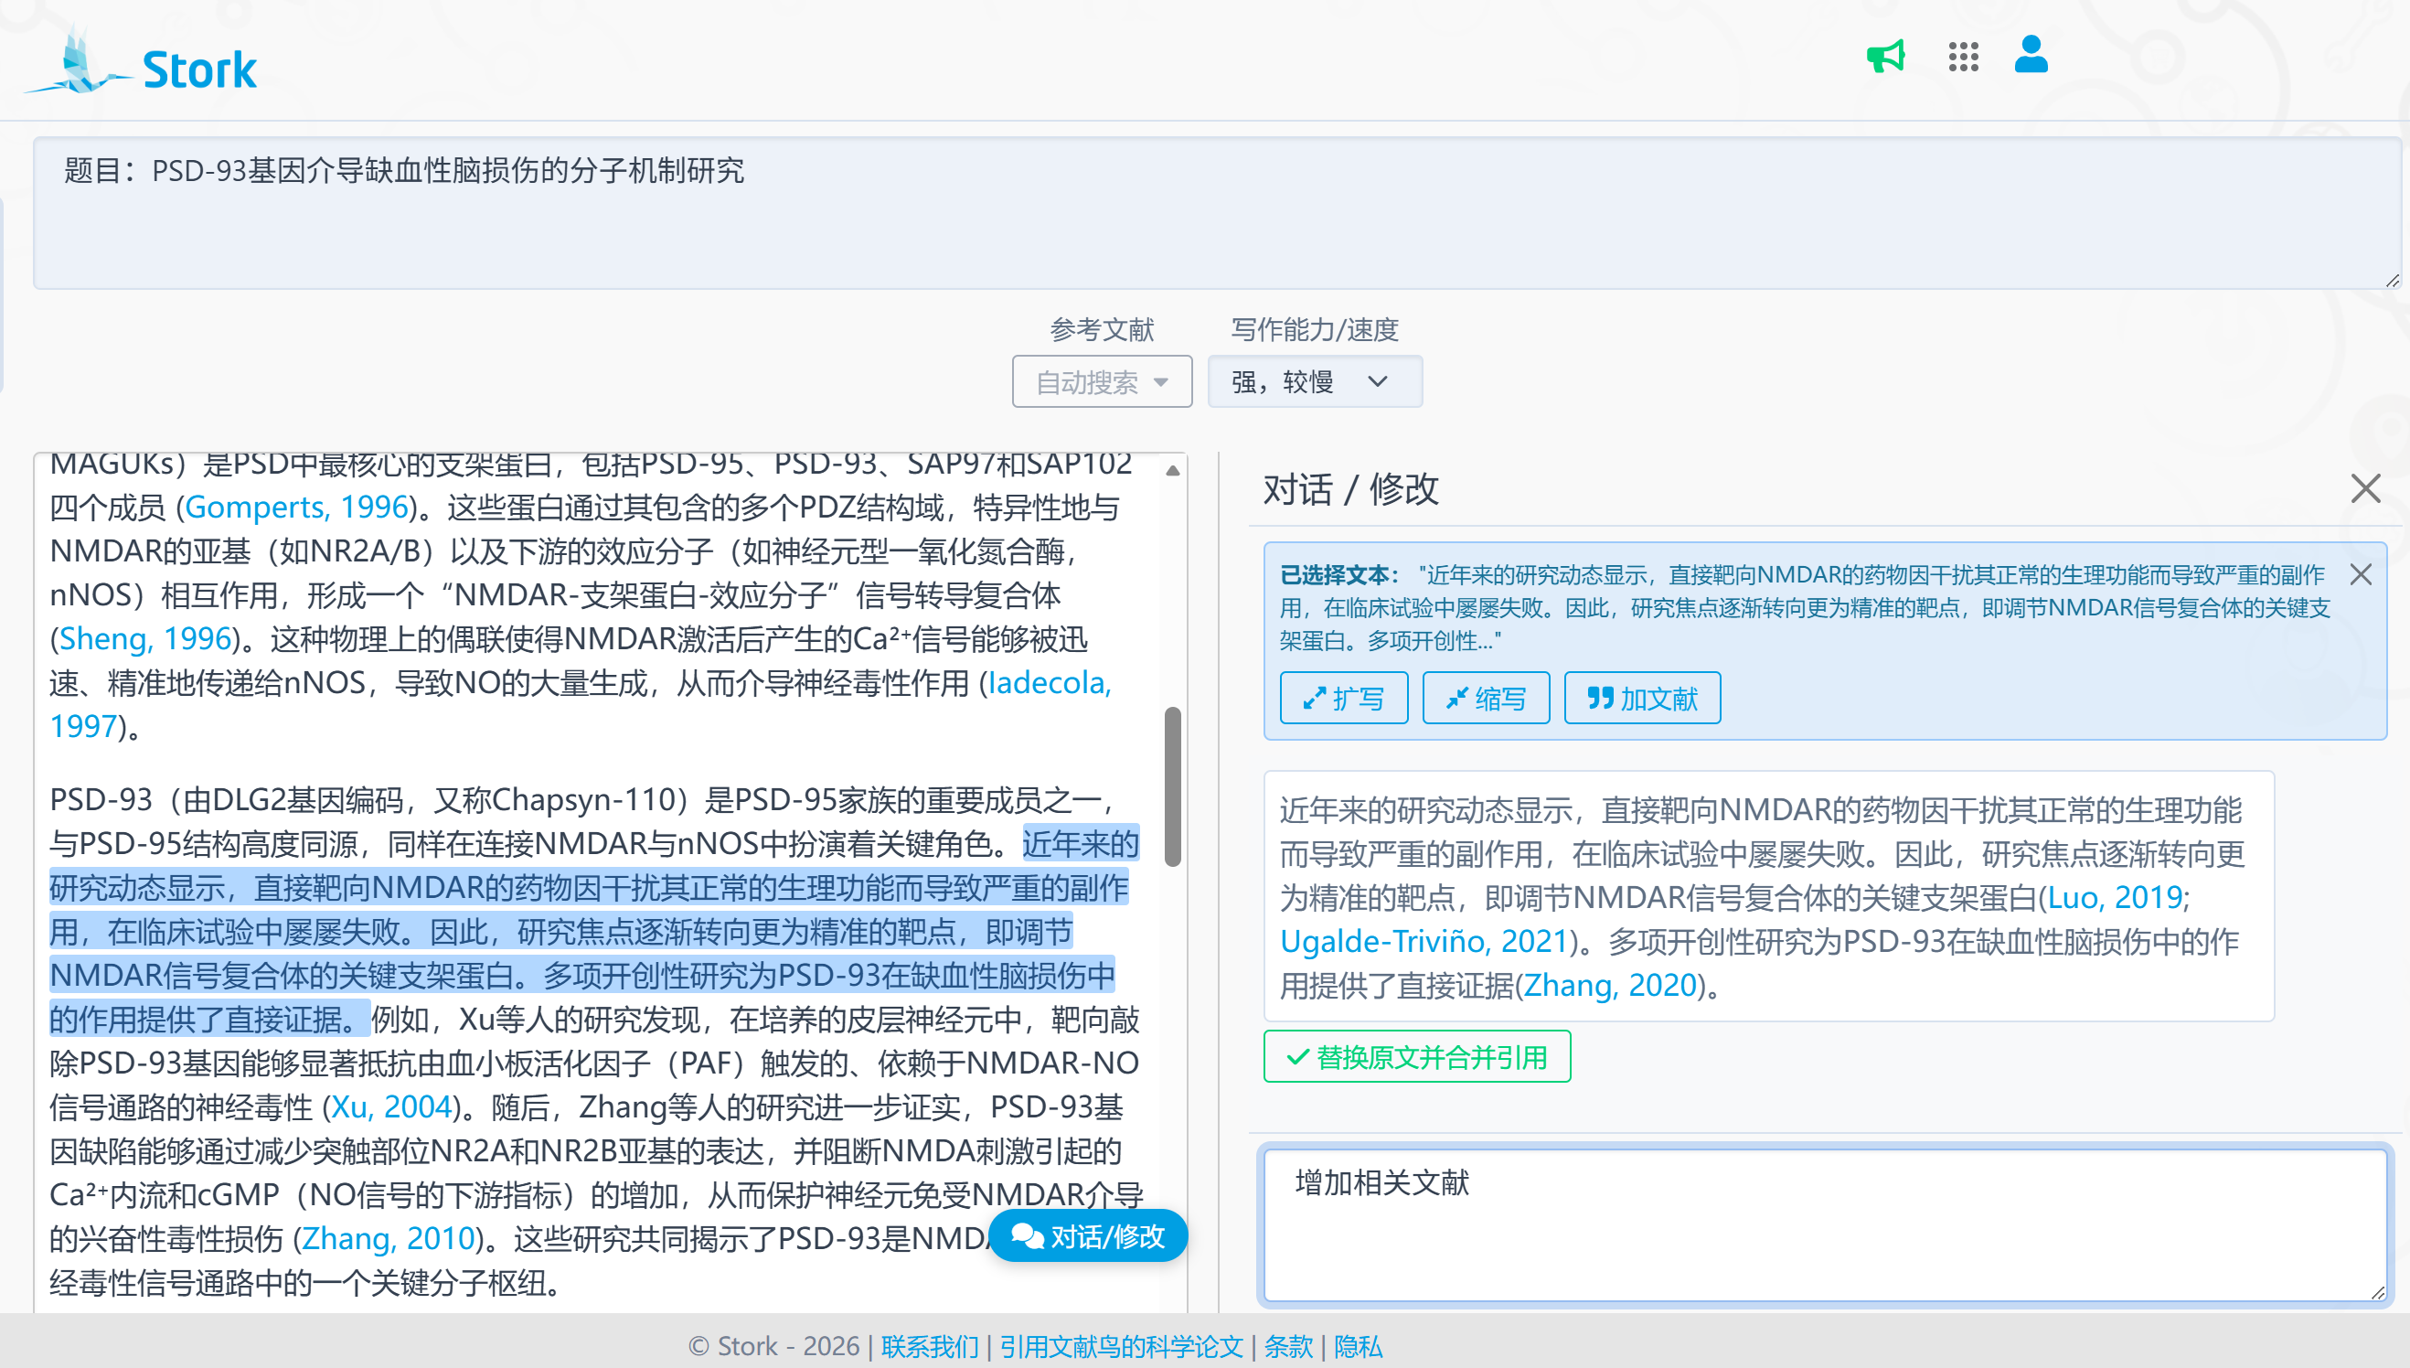The height and width of the screenshot is (1368, 2410).
Task: Click 替换原文并合并引用 button
Action: pyautogui.click(x=1416, y=1057)
